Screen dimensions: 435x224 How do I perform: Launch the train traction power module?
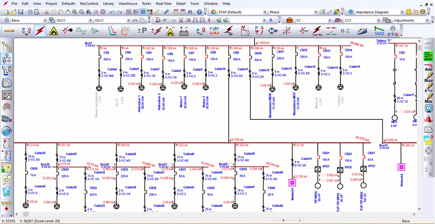pos(362,31)
